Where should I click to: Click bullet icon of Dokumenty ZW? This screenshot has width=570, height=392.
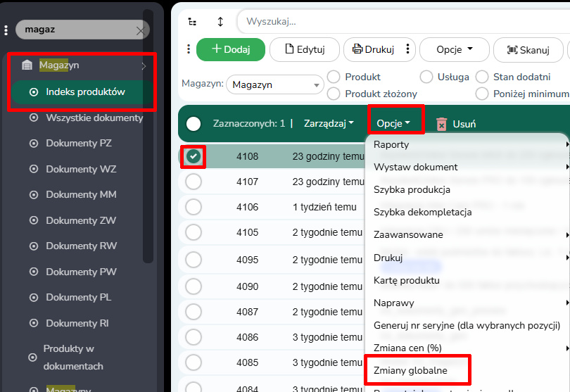coord(34,220)
